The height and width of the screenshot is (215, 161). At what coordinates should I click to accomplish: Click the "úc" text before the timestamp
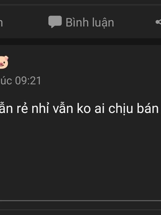6,81
